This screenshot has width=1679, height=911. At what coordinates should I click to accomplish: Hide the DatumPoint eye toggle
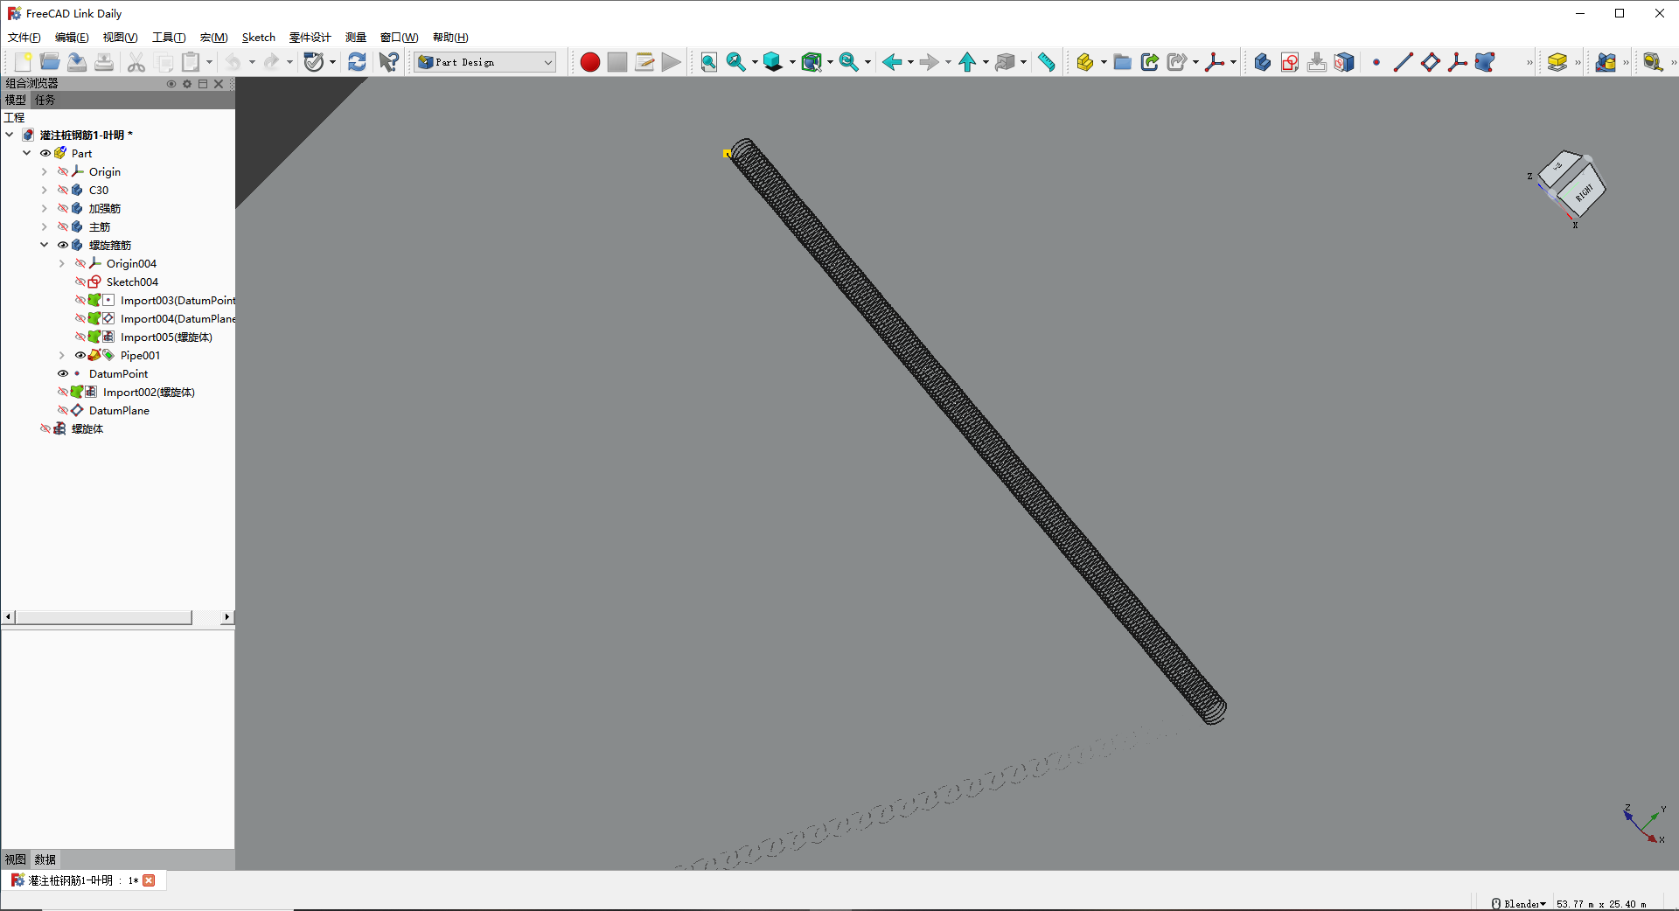tap(63, 374)
